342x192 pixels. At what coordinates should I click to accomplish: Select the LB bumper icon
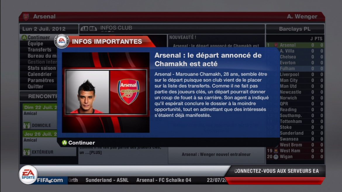coord(85,29)
